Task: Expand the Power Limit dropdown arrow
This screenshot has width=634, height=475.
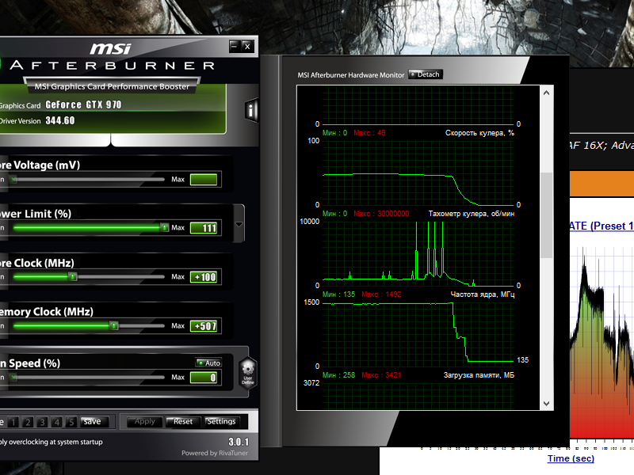Action: click(239, 224)
